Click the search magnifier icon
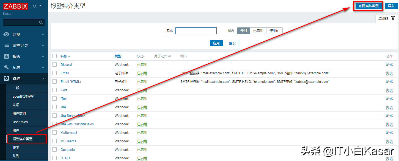 point(41,22)
